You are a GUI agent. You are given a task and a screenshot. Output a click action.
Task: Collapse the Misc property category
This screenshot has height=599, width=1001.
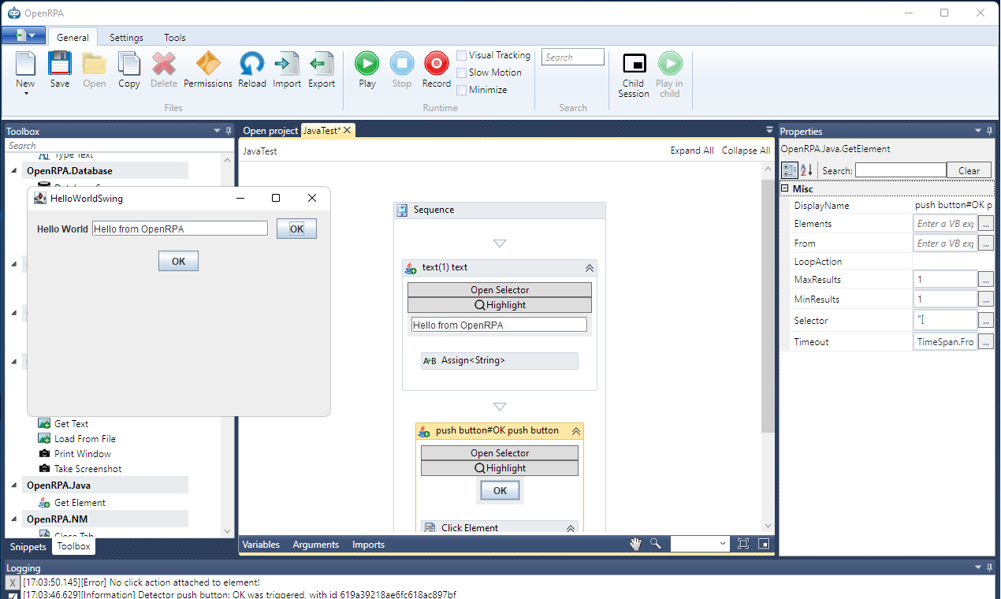(x=785, y=189)
